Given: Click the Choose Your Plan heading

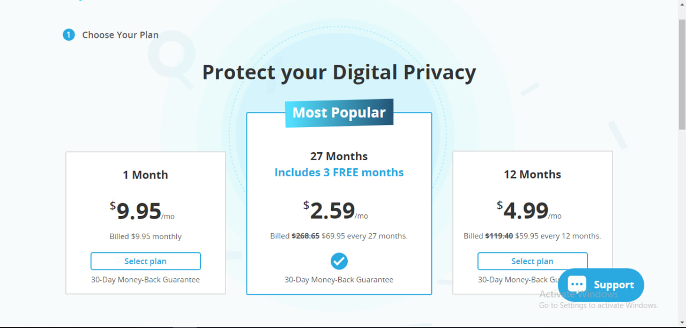Looking at the screenshot, I should pyautogui.click(x=120, y=34).
